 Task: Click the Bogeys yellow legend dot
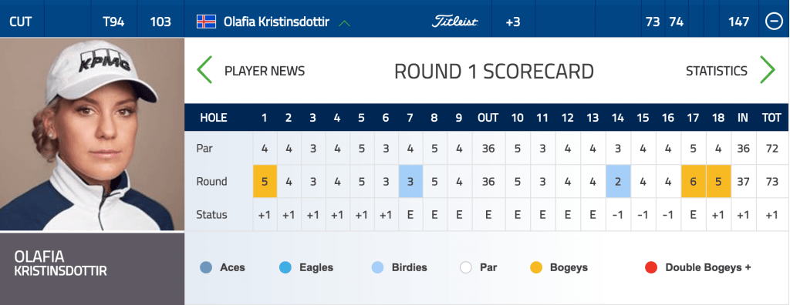[x=536, y=267]
